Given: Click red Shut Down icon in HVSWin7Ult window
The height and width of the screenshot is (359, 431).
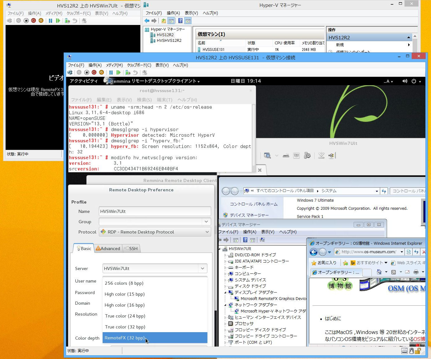Looking at the screenshot, I should (x=33, y=21).
